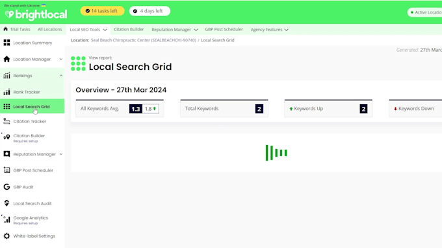Click the GBP Audit Google icon
This screenshot has width=442, height=248.
(x=6, y=186)
